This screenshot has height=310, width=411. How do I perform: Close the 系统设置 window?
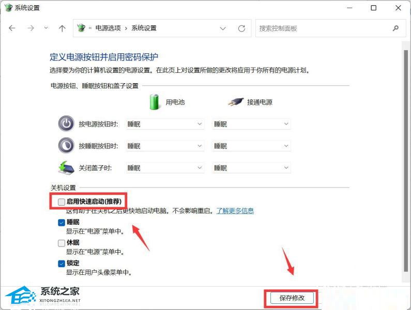click(398, 8)
